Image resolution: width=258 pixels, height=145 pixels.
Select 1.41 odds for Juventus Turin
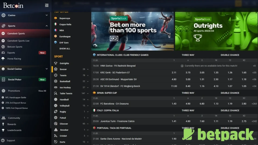pyautogui.click(x=174, y=121)
